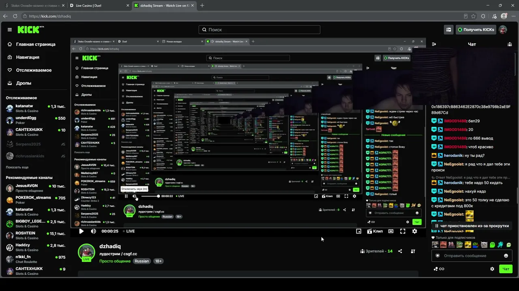Focus the Поиск search field
The height and width of the screenshot is (291, 519).
(259, 30)
